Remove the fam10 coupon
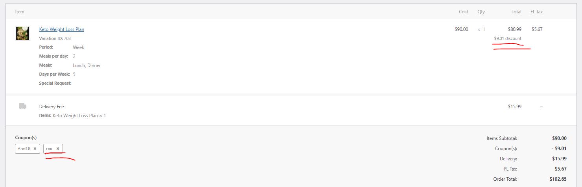This screenshot has width=582, height=187. pyautogui.click(x=35, y=149)
